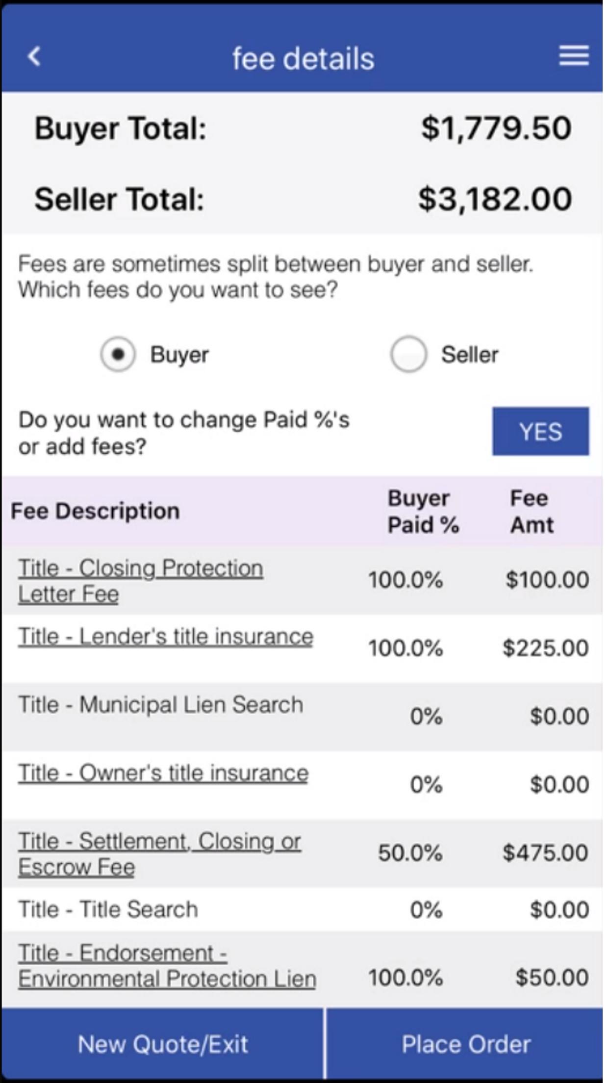
Task: Open the hamburger menu icon
Action: point(574,55)
